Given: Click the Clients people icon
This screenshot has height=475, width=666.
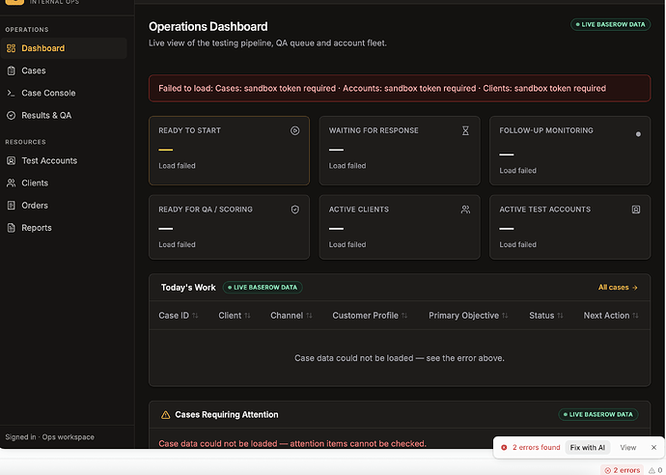Looking at the screenshot, I should (11, 183).
